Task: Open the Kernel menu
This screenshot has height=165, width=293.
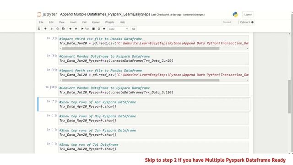Action: pos(96,22)
